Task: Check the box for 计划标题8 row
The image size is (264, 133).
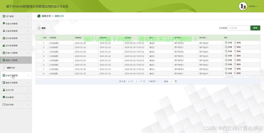Action: point(38,43)
